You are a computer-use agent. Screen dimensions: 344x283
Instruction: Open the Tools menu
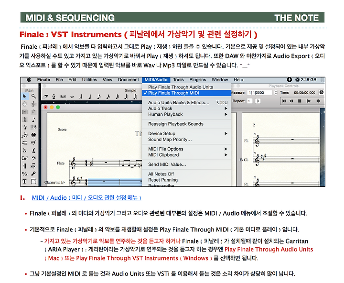click(178, 80)
